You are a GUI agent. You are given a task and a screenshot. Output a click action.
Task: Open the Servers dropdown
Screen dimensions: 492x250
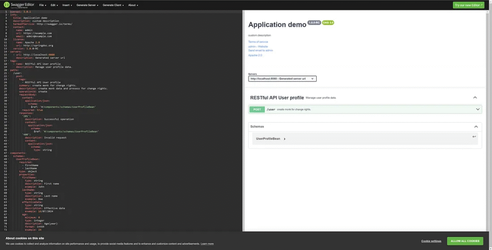click(282, 79)
